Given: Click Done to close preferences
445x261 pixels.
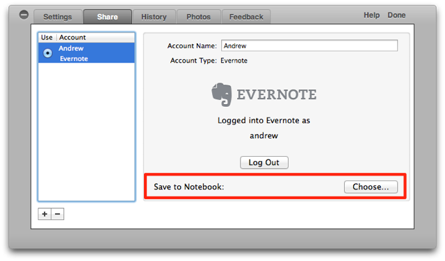Looking at the screenshot, I should [396, 15].
